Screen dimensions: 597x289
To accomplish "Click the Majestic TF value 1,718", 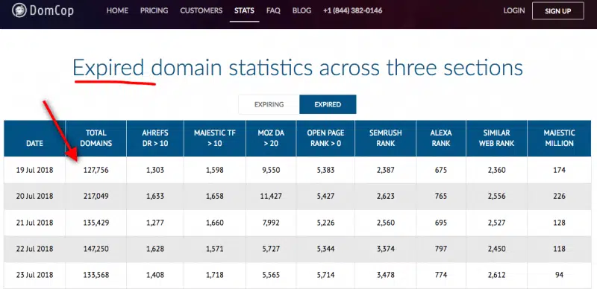I will (x=215, y=275).
